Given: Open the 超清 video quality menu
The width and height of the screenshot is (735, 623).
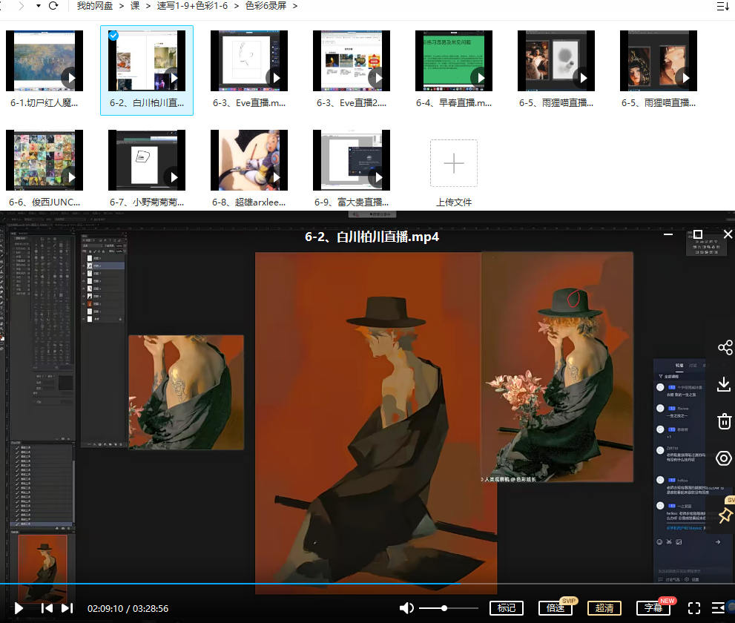Looking at the screenshot, I should (604, 608).
